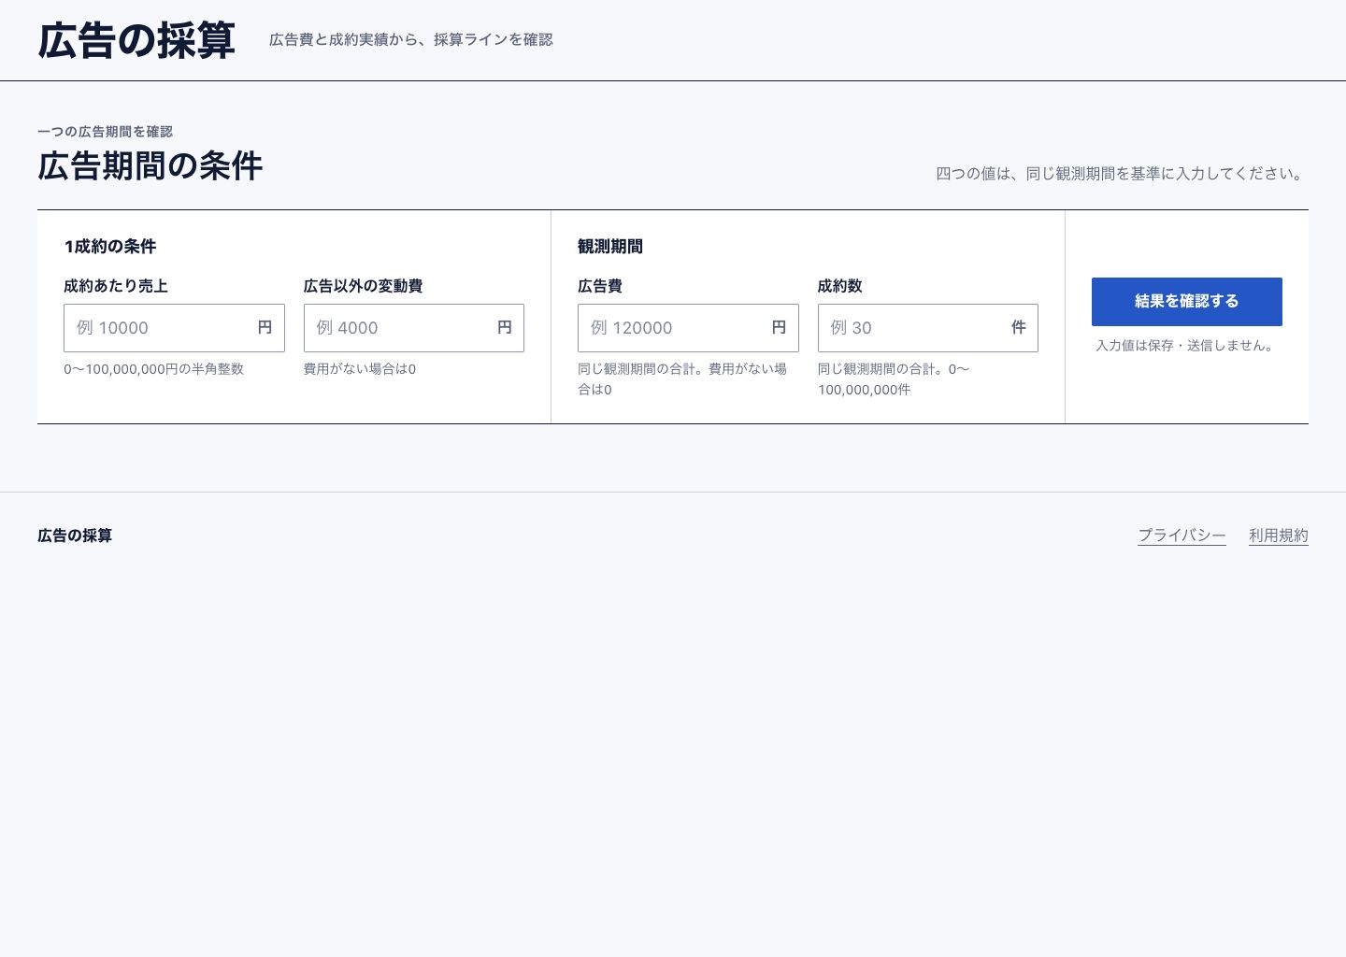The image size is (1346, 957).
Task: Click the 一つの広告期間を確認 caption
Action: (106, 132)
